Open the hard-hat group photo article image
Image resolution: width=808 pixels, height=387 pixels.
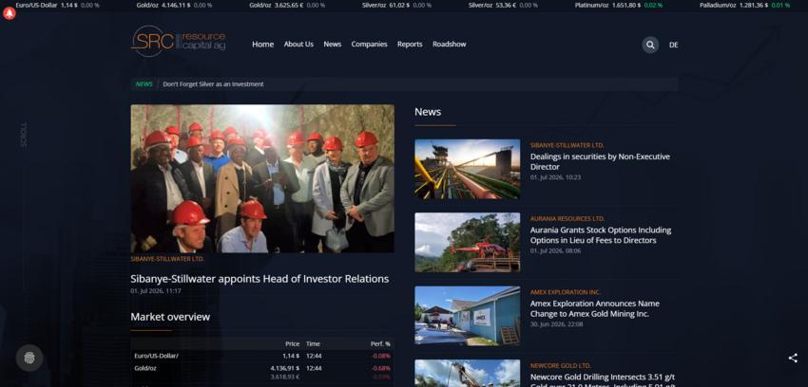262,179
